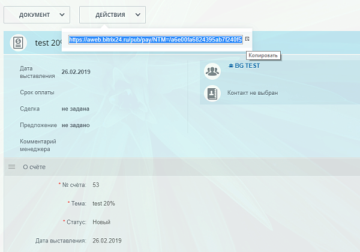This screenshot has height=252, width=360.
Task: Click the copy link icon beside URL
Action: coord(247,39)
